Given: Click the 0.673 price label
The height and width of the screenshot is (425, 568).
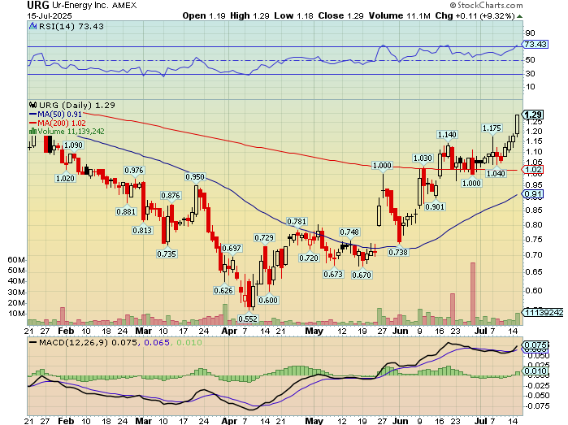Looking at the screenshot, I should pyautogui.click(x=333, y=274).
